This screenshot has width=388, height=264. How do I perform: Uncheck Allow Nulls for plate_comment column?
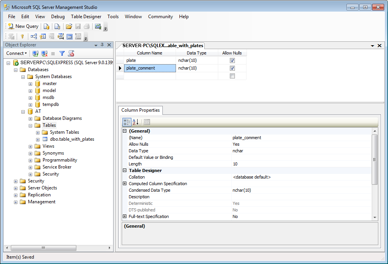tap(232, 68)
